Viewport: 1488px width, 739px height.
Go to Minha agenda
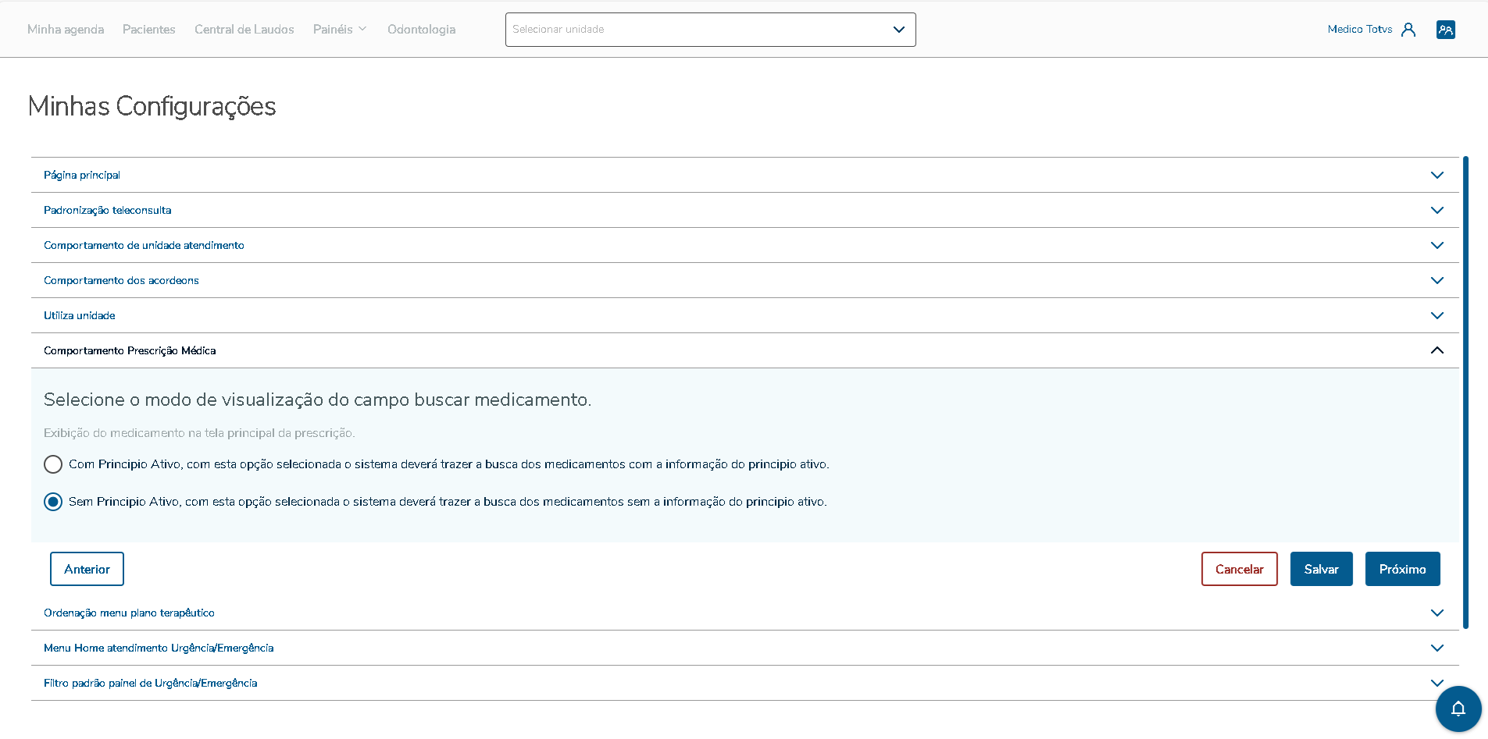(66, 30)
